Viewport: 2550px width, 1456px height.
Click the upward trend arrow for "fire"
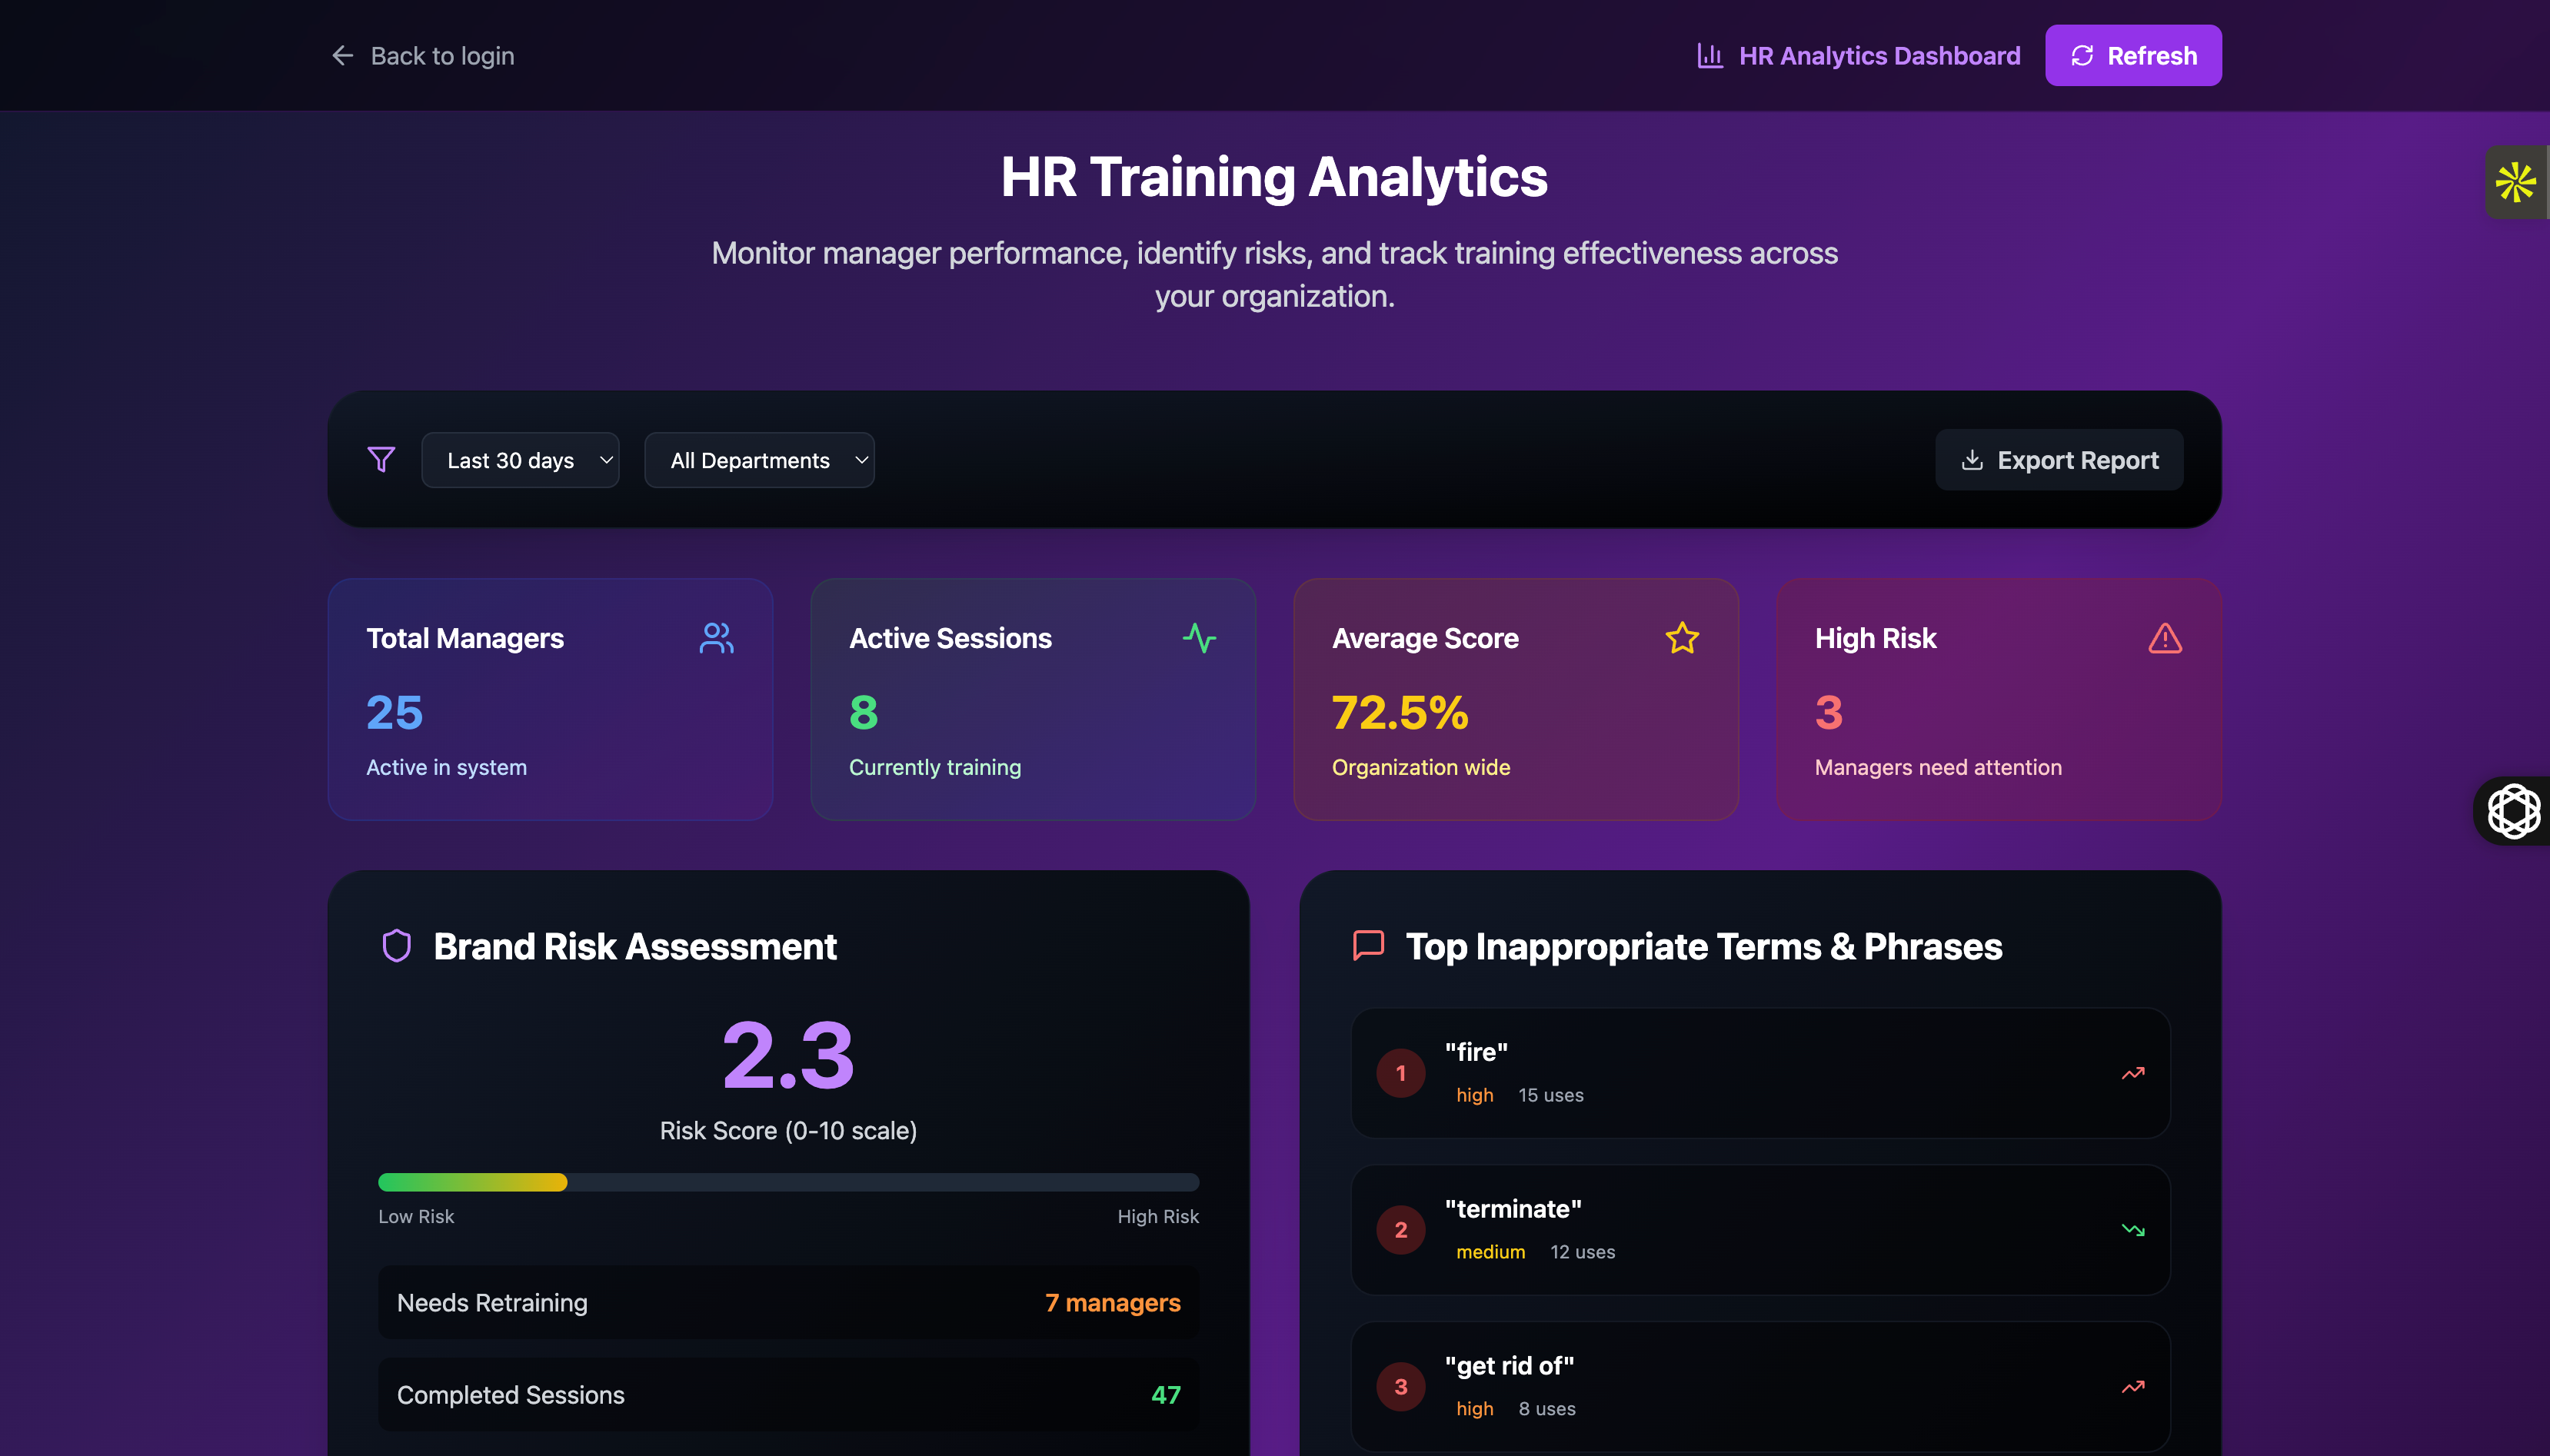(2133, 1073)
